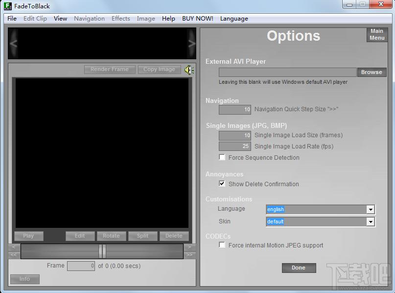Step back one frame with single left arrow
Viewport: 395px width, 293px height.
click(x=14, y=247)
